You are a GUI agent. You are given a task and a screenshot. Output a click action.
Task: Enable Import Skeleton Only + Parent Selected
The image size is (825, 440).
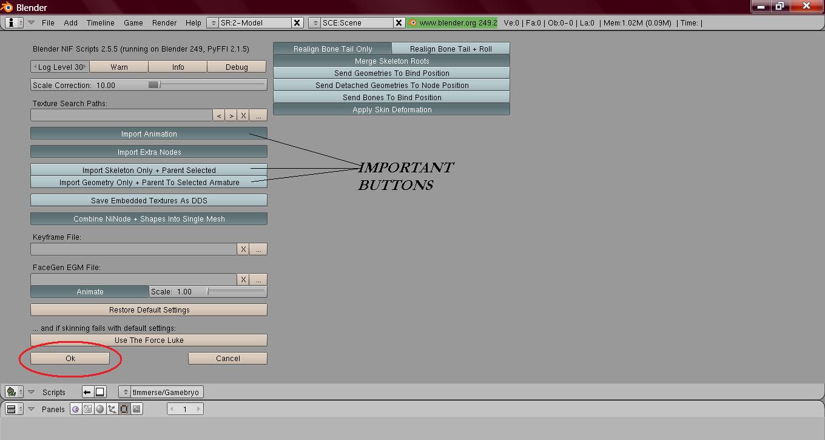pos(149,170)
